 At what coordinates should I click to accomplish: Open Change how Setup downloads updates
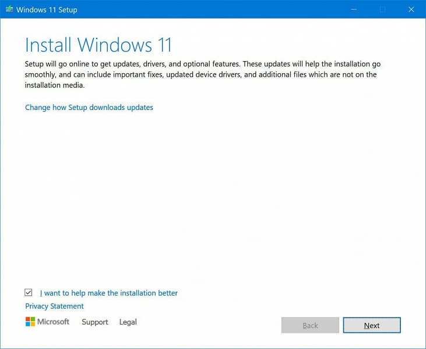89,108
